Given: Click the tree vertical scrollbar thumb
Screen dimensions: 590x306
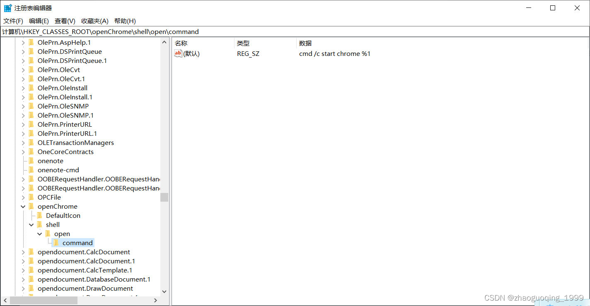Looking at the screenshot, I should pos(164,197).
